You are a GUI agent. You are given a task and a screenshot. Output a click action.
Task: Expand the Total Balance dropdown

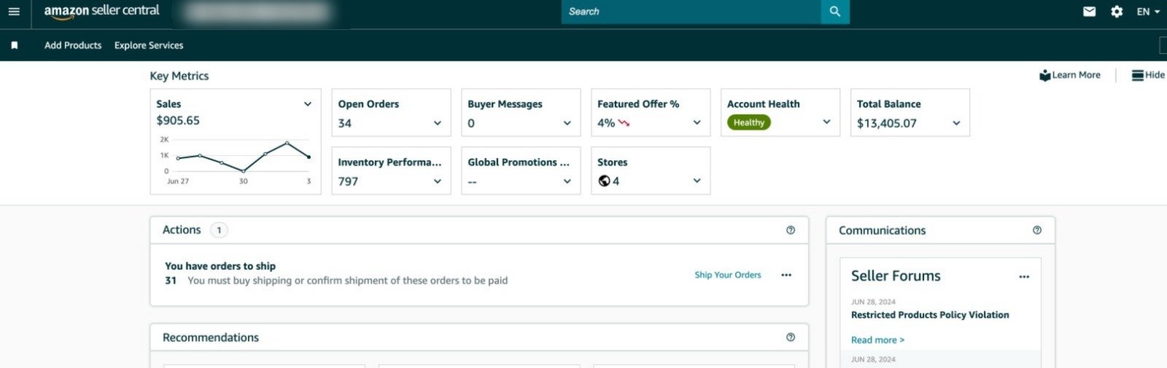coord(956,123)
